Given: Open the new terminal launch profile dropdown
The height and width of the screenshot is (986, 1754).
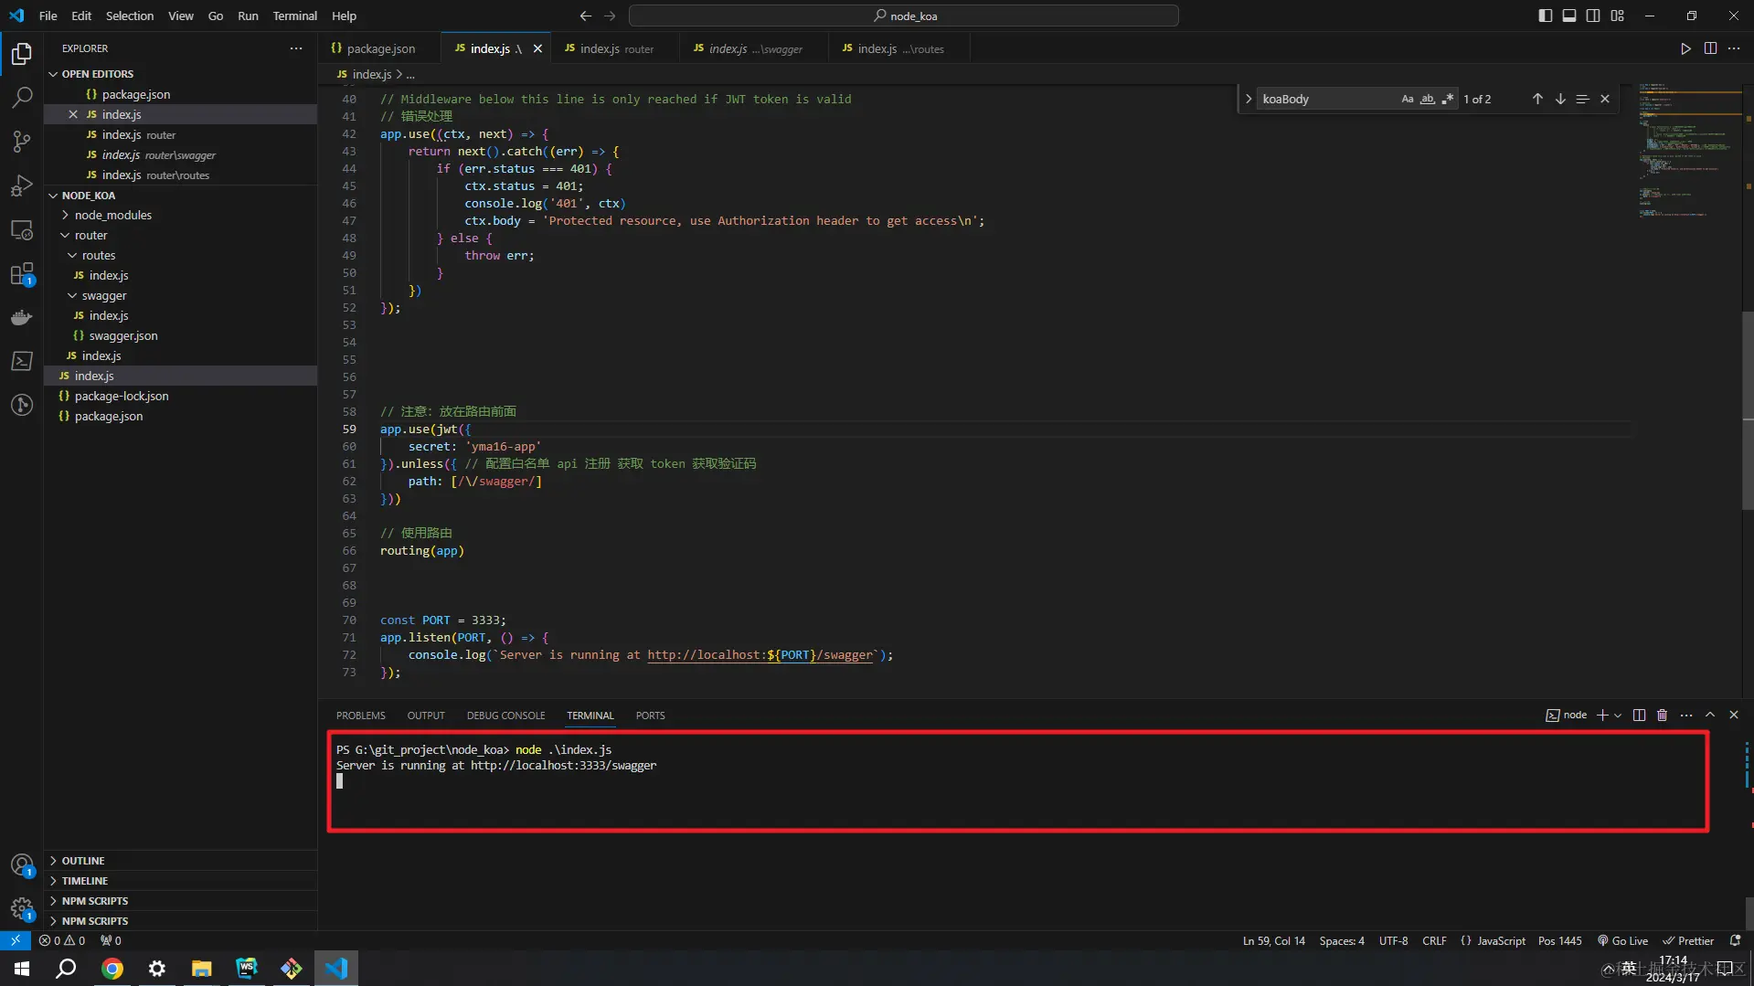Looking at the screenshot, I should coord(1618,716).
